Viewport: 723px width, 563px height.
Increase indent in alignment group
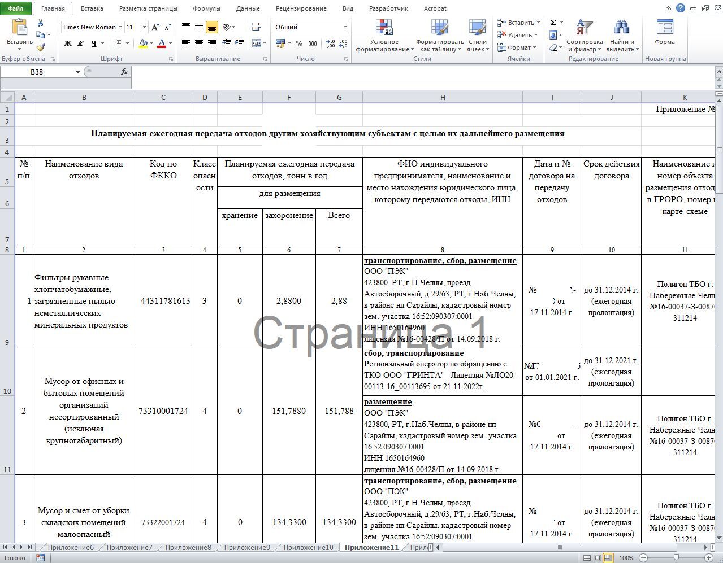(x=239, y=43)
